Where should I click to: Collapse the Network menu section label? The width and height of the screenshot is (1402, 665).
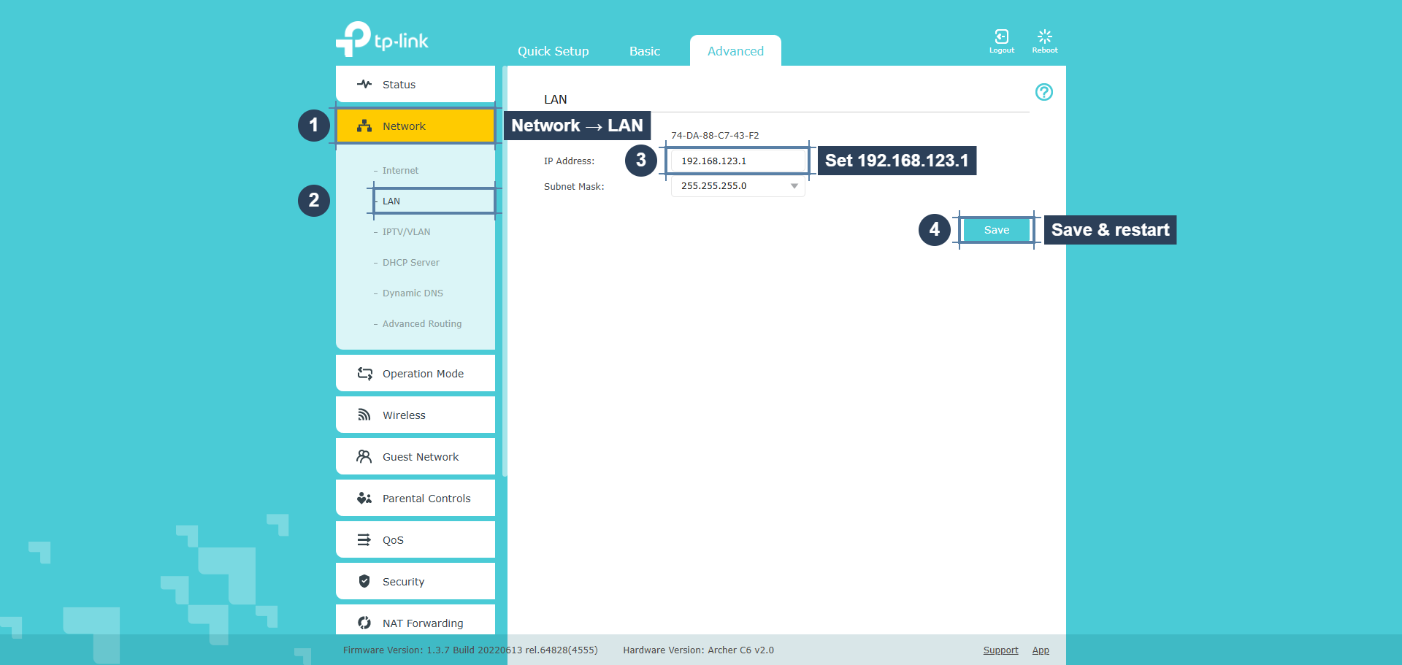404,126
